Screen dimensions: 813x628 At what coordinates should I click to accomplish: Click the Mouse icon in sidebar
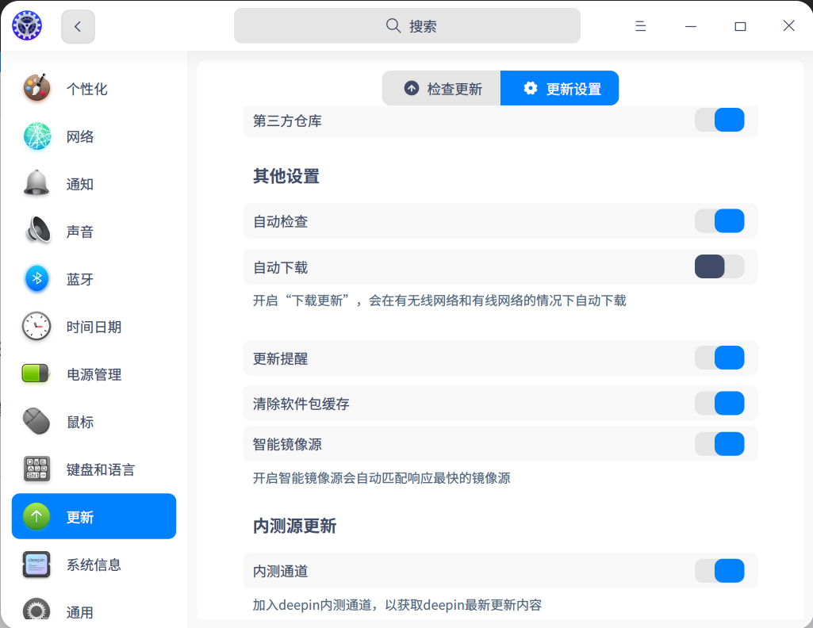pos(36,421)
